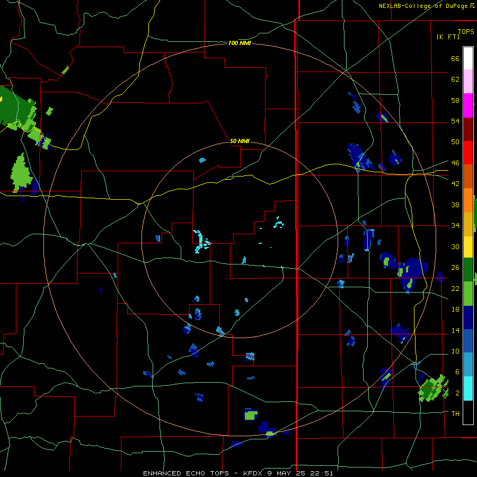Screen dimensions: 477x477
Task: Click the 18 legend value
Action: (455, 310)
